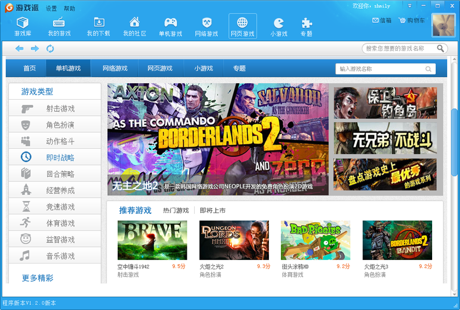Screen dimensions: 460x310
Task: Select 角色扮演 mask category
Action: click(55, 125)
